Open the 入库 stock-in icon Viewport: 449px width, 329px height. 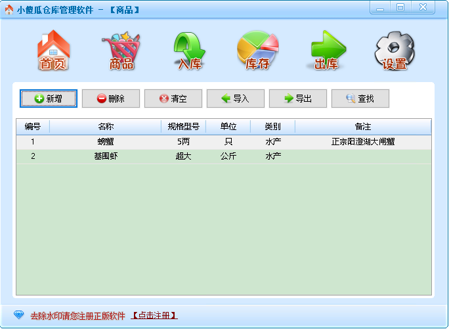[190, 51]
